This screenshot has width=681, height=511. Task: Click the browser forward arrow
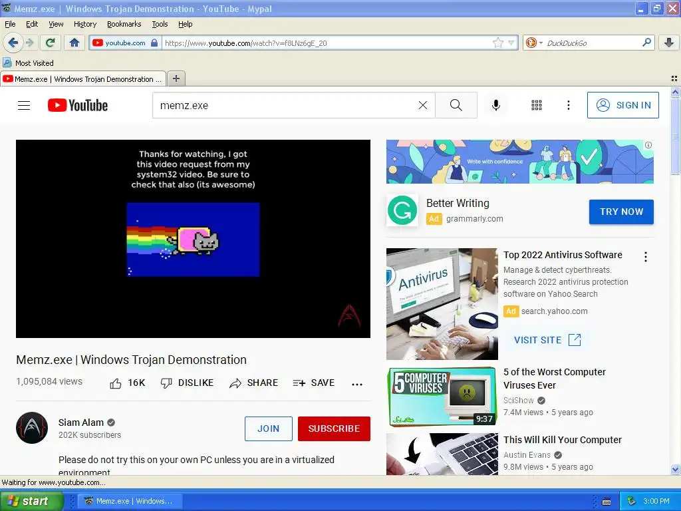[x=29, y=43]
